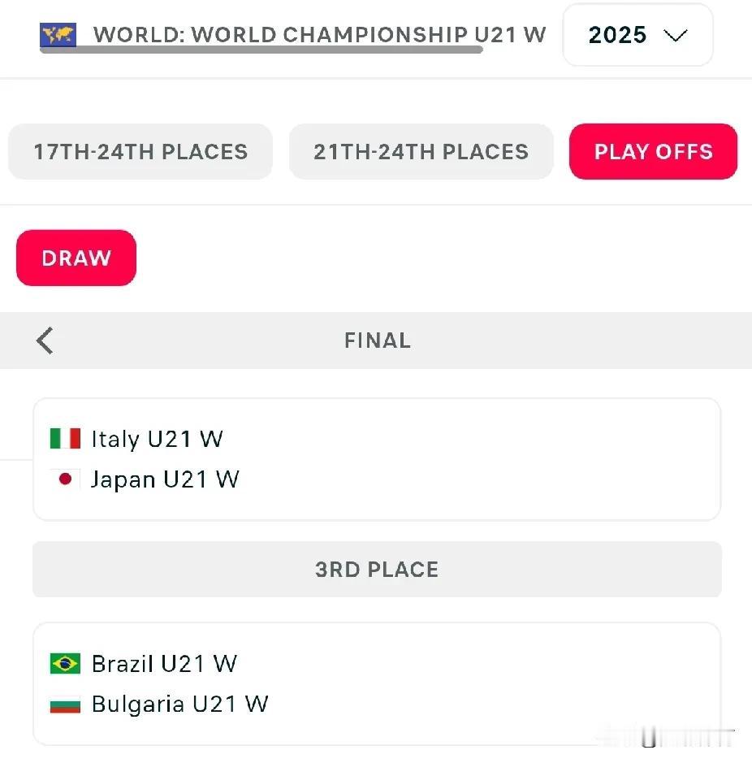Click the world map flag icon
This screenshot has height=763, width=752.
[58, 35]
